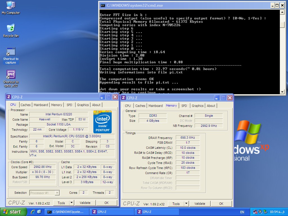This screenshot has width=288, height=216.
Task: Click the Bus Speed 99.76 MHz value
Action: pos(43,177)
